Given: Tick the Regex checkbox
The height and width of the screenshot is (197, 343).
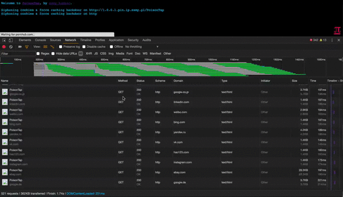Looking at the screenshot, I should point(38,53).
